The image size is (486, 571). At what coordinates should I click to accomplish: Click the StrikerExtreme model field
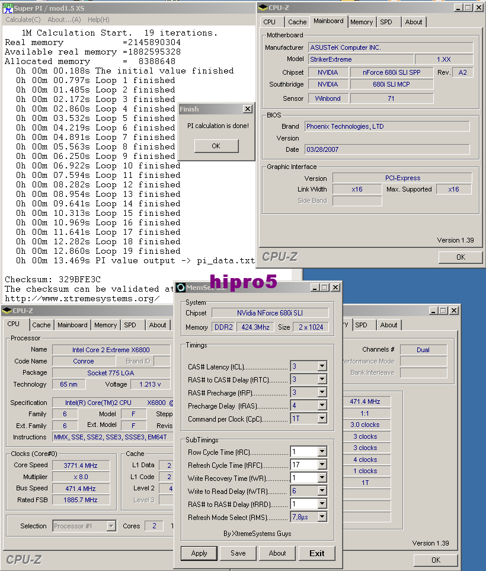[361, 59]
